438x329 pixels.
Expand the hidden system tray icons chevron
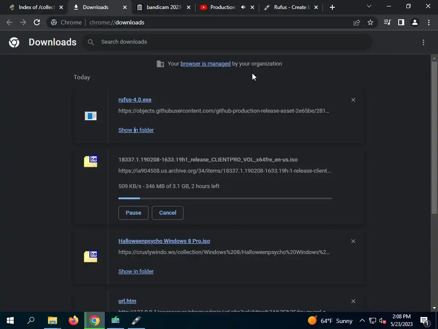[362, 320]
